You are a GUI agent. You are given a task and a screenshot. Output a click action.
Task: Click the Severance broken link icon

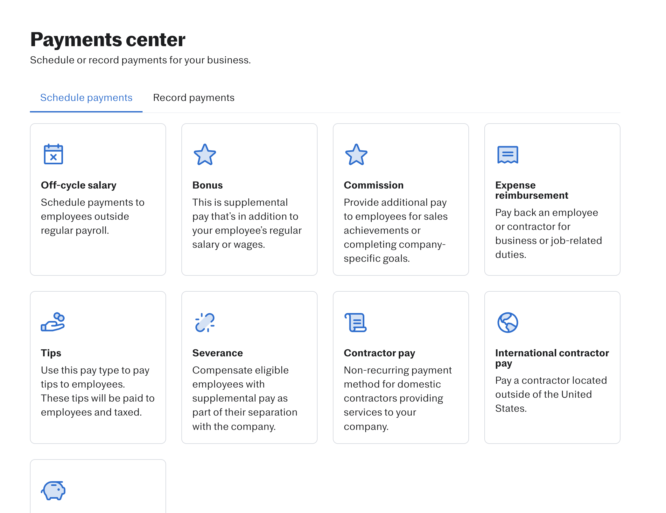point(205,323)
